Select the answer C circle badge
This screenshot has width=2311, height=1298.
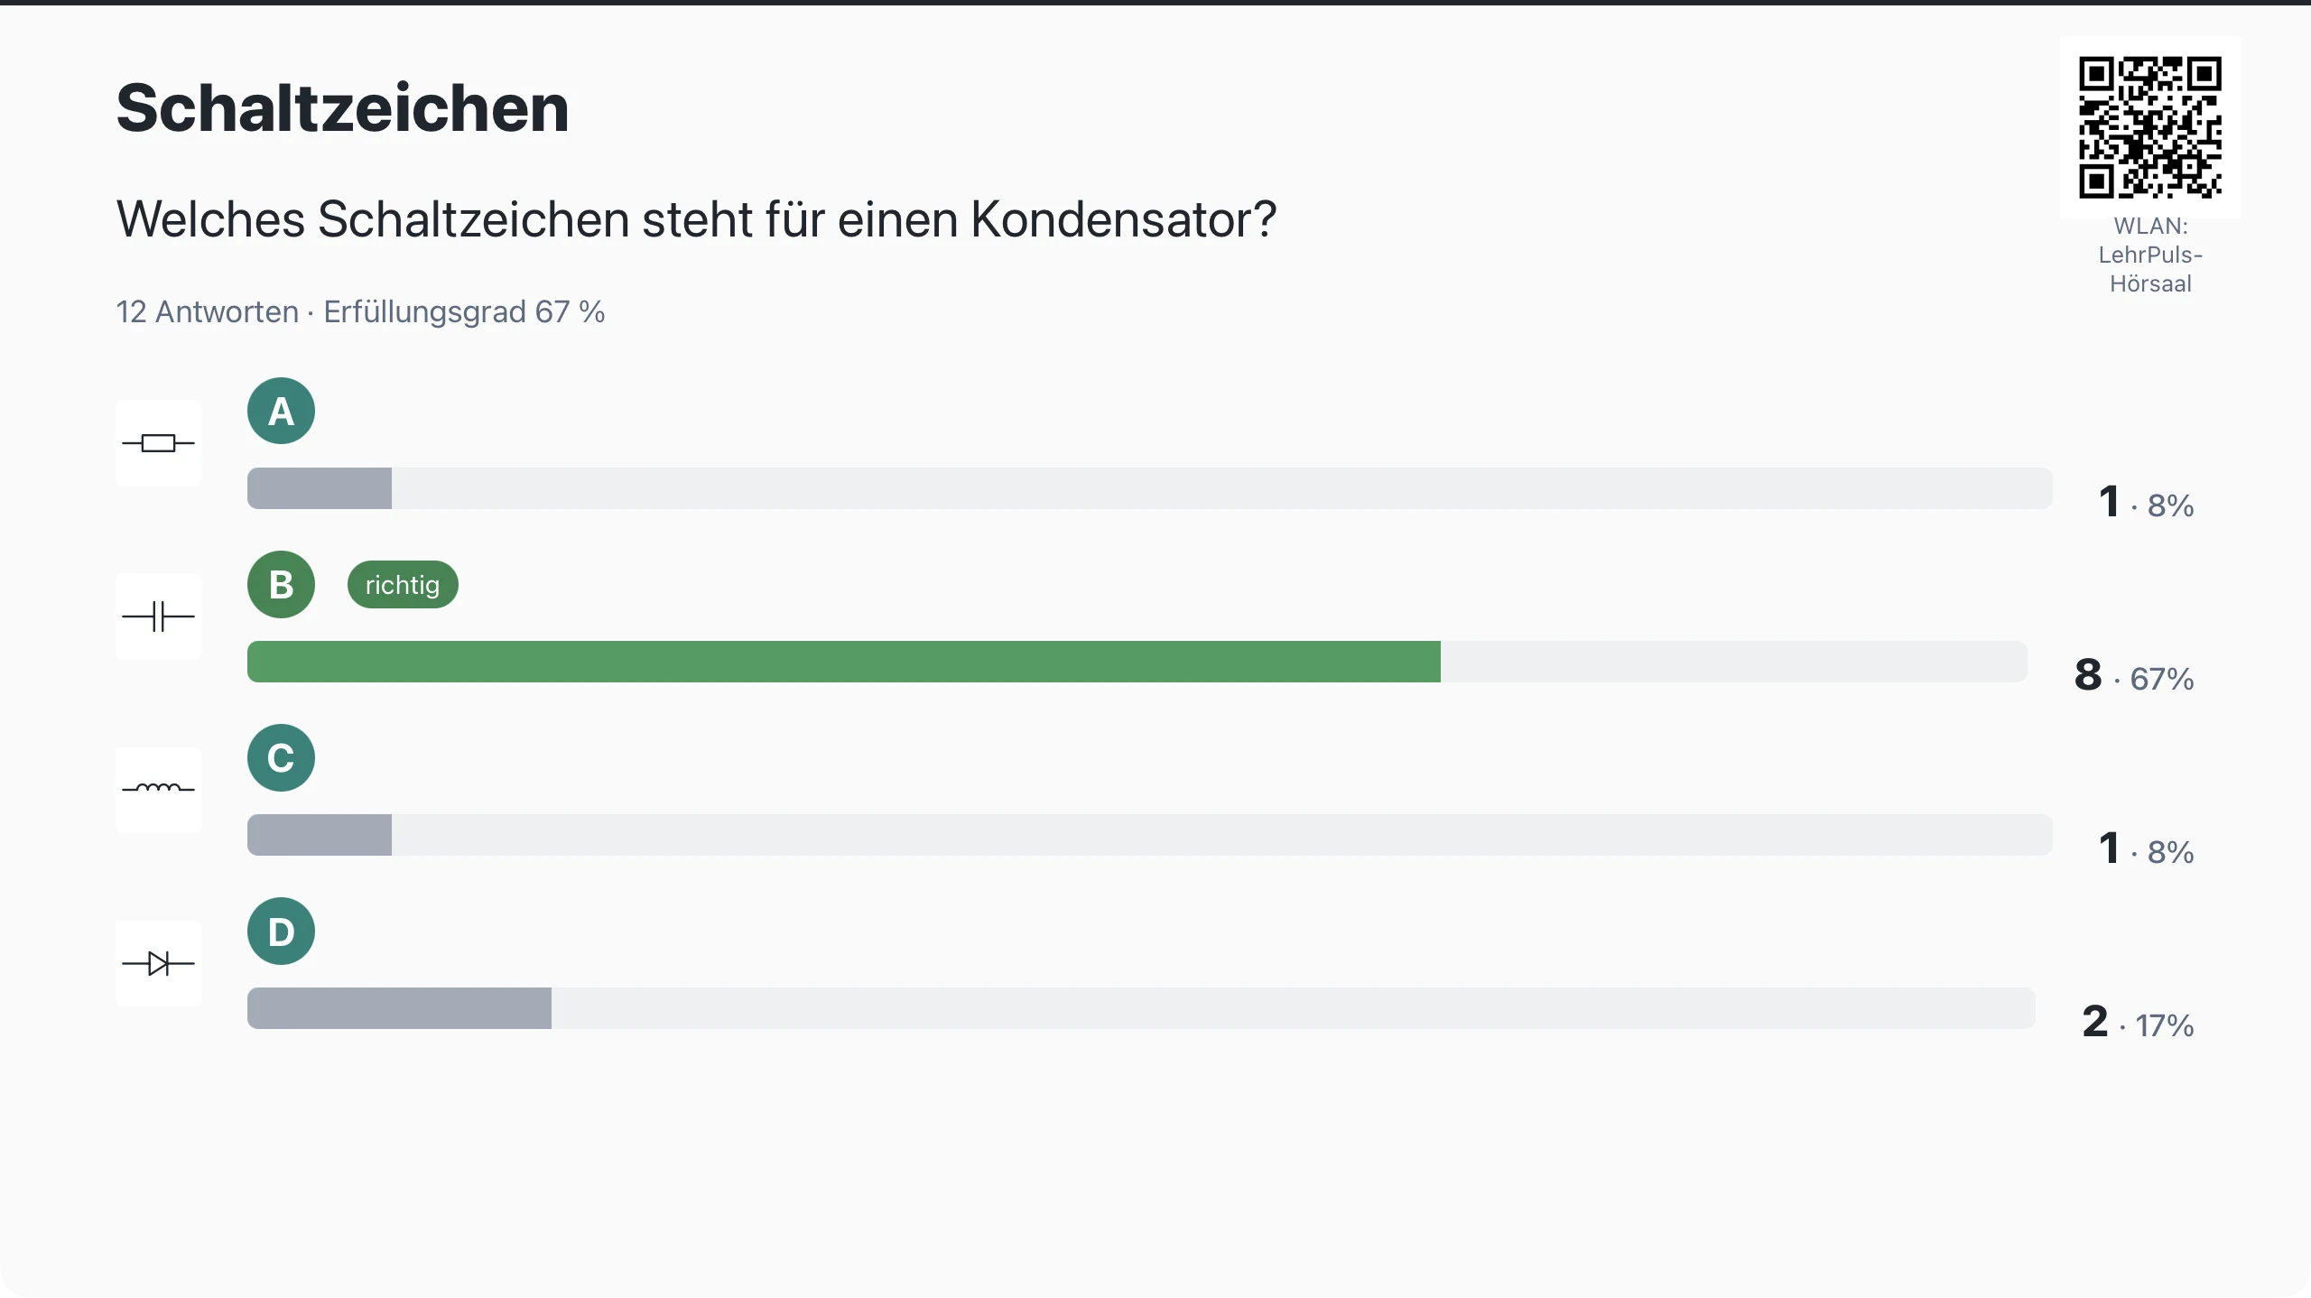coord(281,757)
